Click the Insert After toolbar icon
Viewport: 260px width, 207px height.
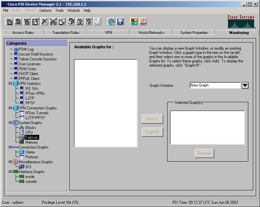click(27, 22)
